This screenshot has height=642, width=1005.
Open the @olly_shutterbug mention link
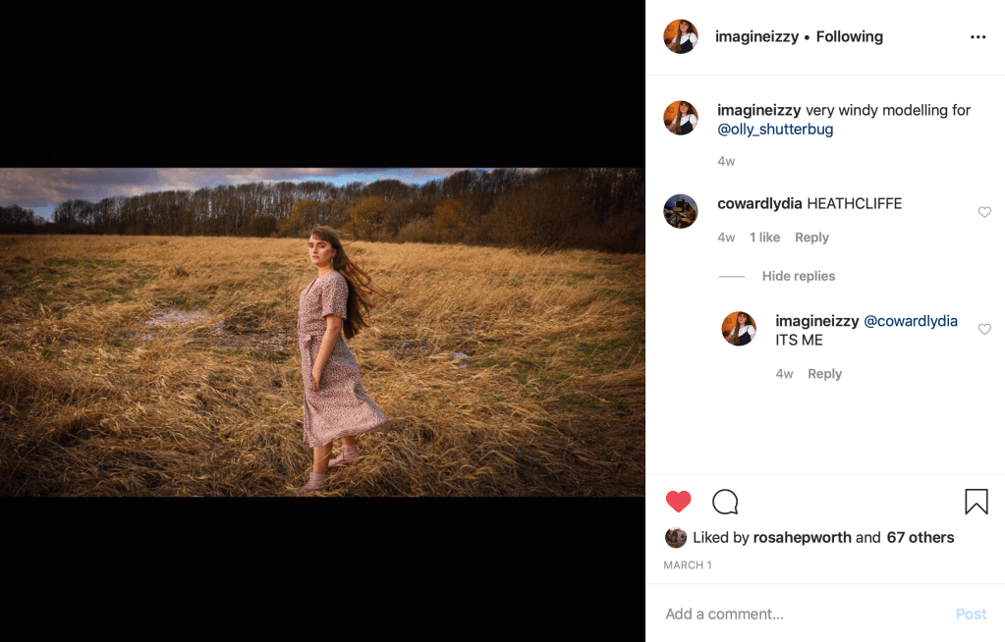click(x=775, y=130)
